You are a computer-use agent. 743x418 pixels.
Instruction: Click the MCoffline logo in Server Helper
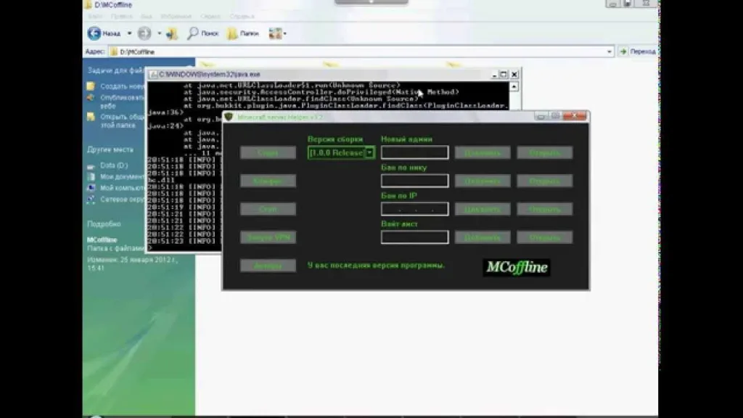(x=517, y=268)
